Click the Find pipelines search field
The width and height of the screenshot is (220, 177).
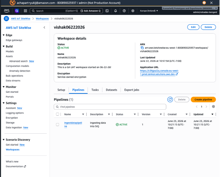click(110, 107)
